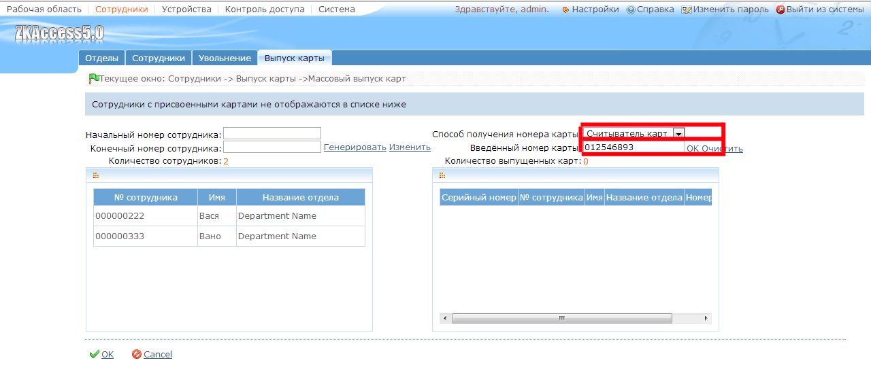Click scrollbar right arrow in cards table
Screen dimensions: 871x388
click(x=706, y=318)
